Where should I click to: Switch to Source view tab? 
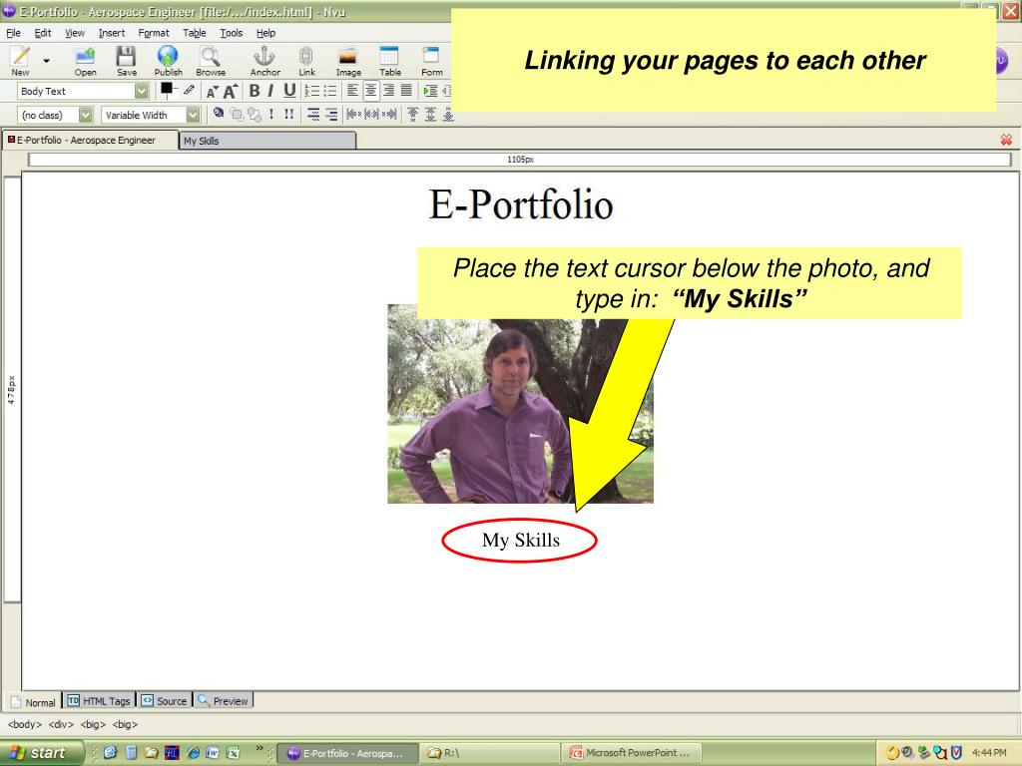coord(165,701)
